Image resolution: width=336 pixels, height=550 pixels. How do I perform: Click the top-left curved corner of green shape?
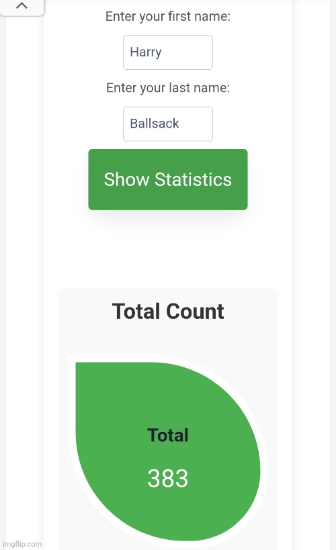click(x=78, y=365)
